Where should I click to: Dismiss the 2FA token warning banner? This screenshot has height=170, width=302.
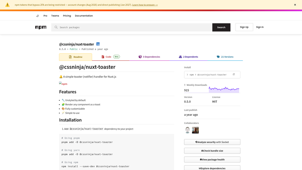tap(295, 5)
